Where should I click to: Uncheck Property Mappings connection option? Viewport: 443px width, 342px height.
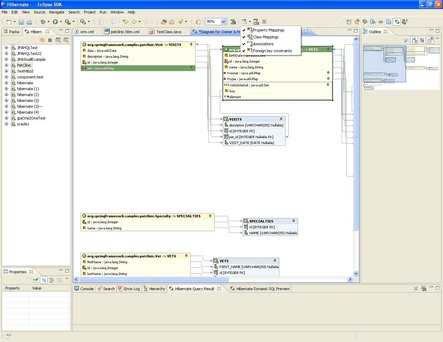(x=268, y=30)
